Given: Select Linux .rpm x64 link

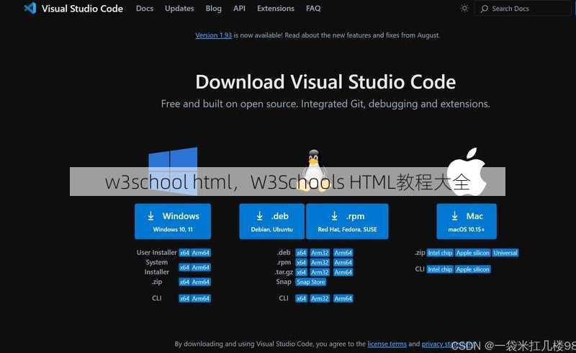Looking at the screenshot, I should click(301, 262).
